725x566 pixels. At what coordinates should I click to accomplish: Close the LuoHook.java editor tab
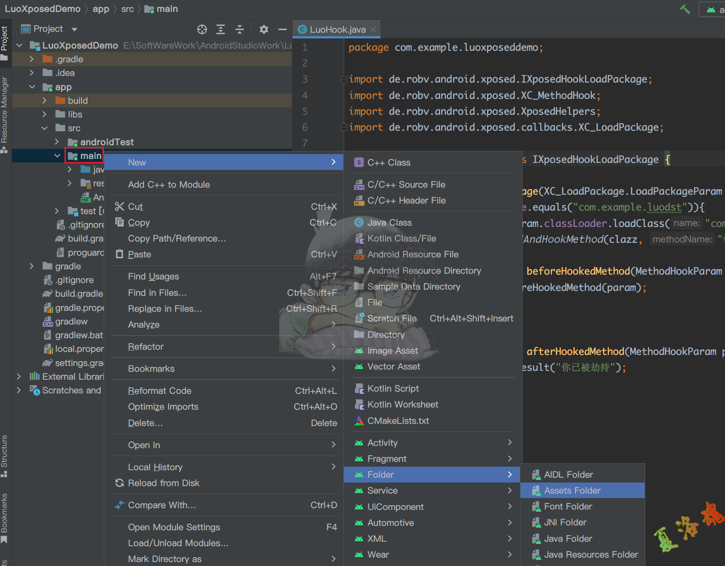[373, 30]
